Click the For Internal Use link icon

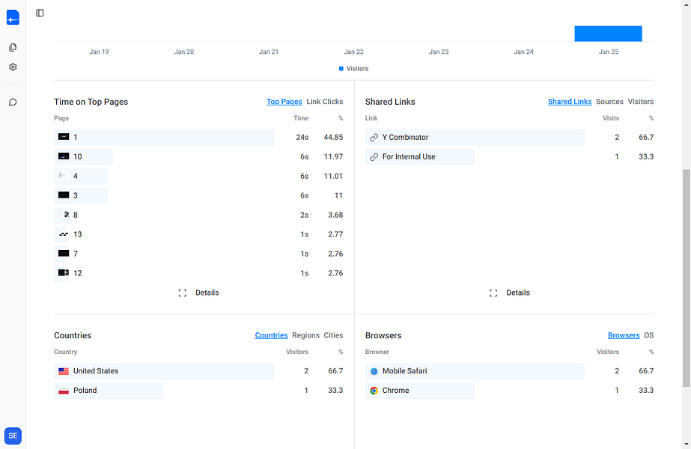pyautogui.click(x=374, y=157)
